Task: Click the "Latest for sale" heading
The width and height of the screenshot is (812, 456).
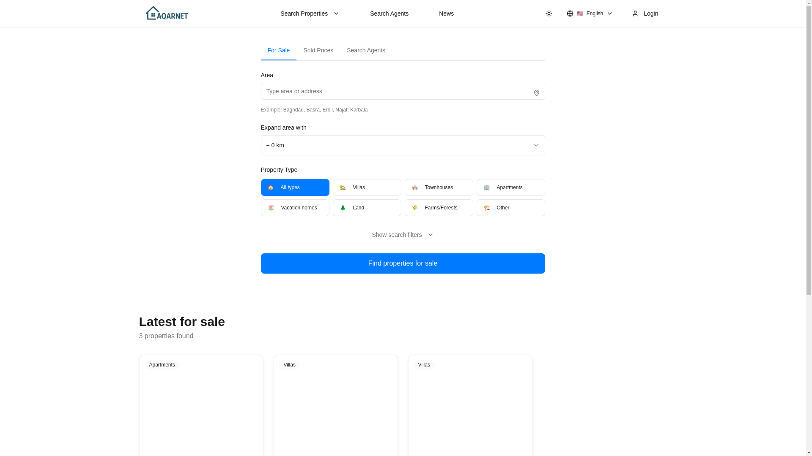Action: (x=182, y=322)
